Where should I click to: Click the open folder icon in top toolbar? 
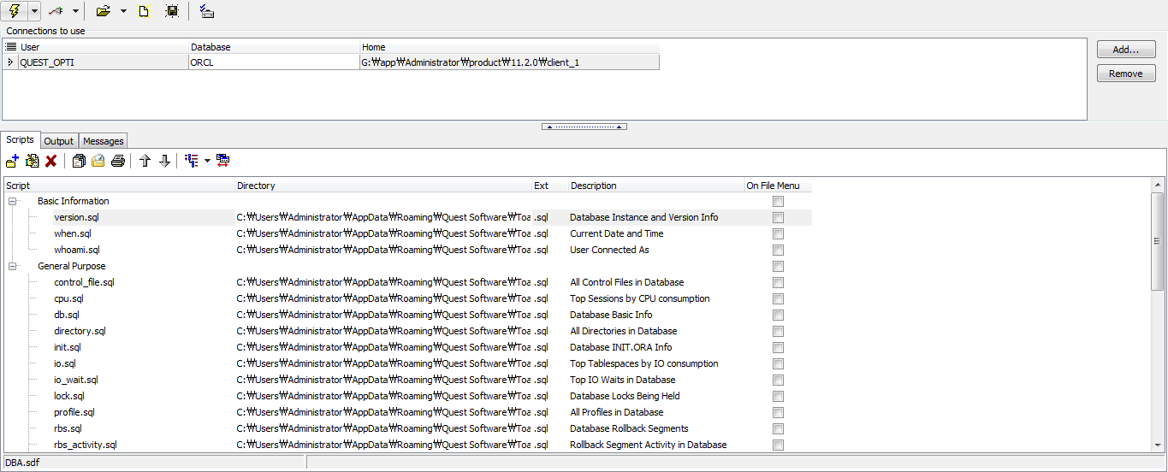(x=103, y=11)
